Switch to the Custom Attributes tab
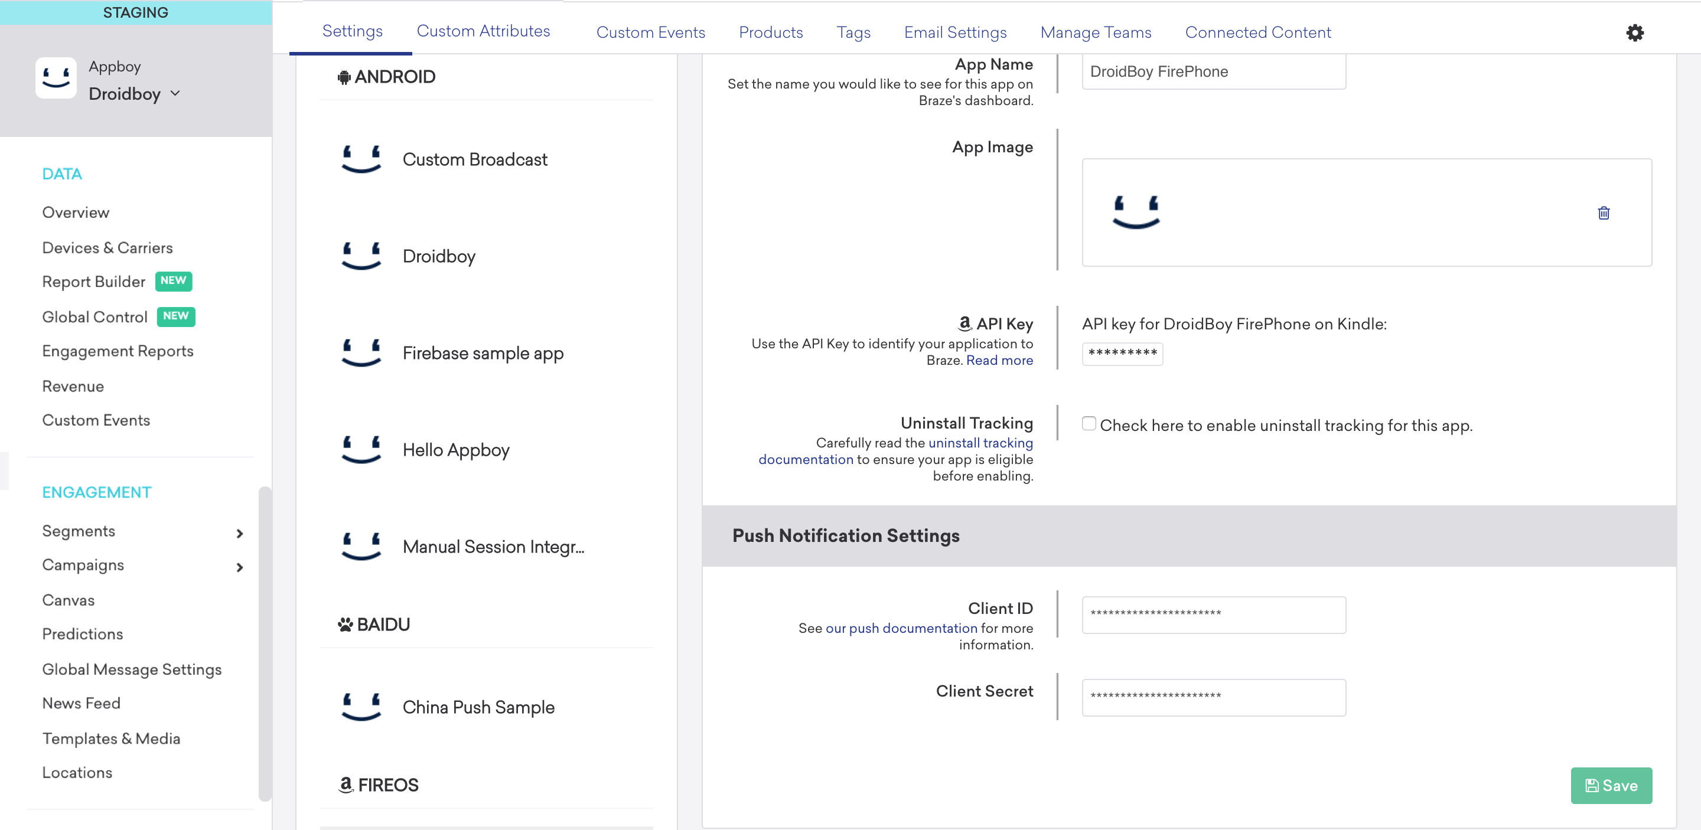This screenshot has height=830, width=1701. [483, 31]
